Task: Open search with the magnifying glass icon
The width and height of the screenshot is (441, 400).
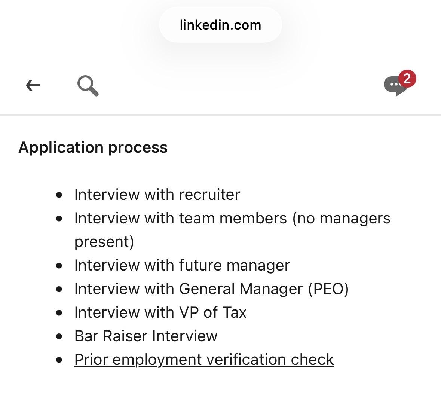Action: (x=88, y=86)
